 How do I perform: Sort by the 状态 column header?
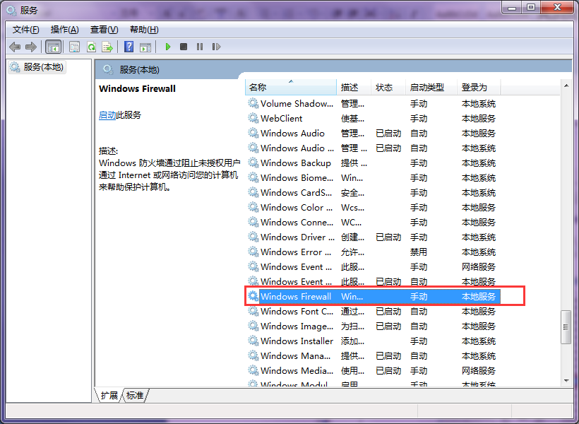click(x=388, y=87)
